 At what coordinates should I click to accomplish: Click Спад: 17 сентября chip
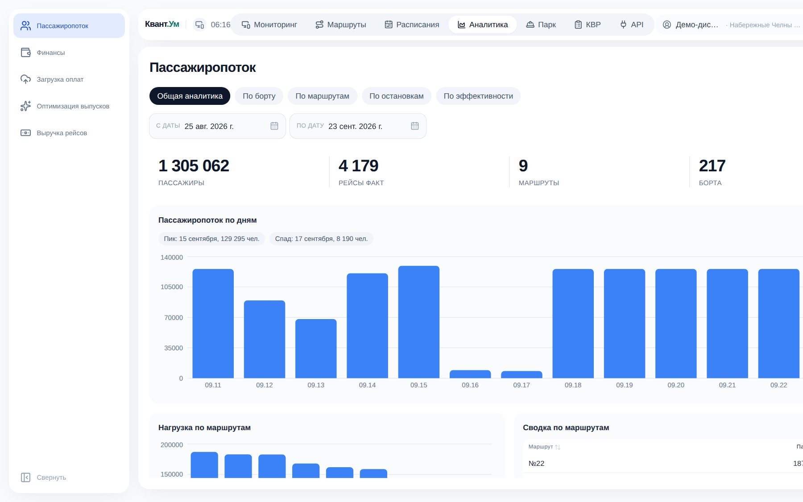pos(321,239)
